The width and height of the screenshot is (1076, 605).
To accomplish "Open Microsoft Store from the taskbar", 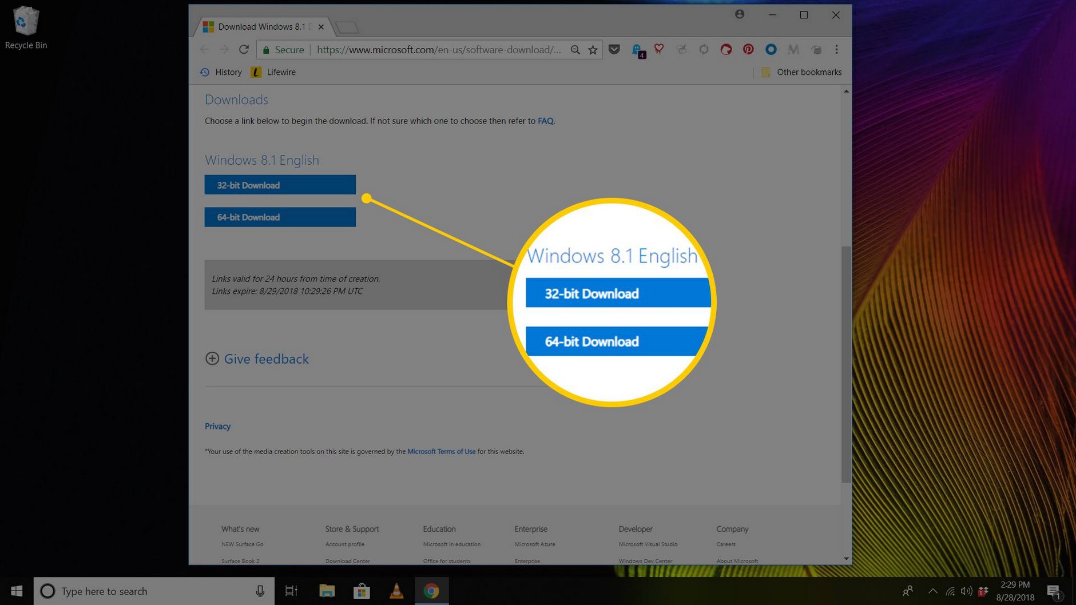I will pyautogui.click(x=362, y=591).
